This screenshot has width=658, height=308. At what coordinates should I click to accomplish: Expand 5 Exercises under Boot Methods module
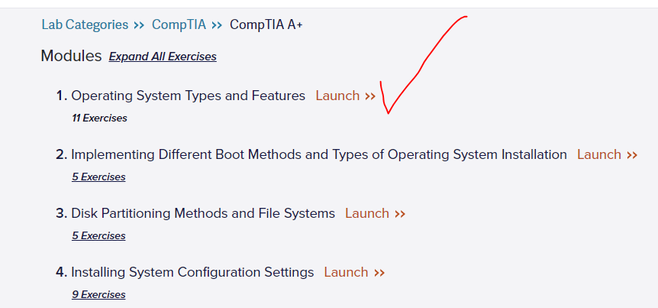98,177
